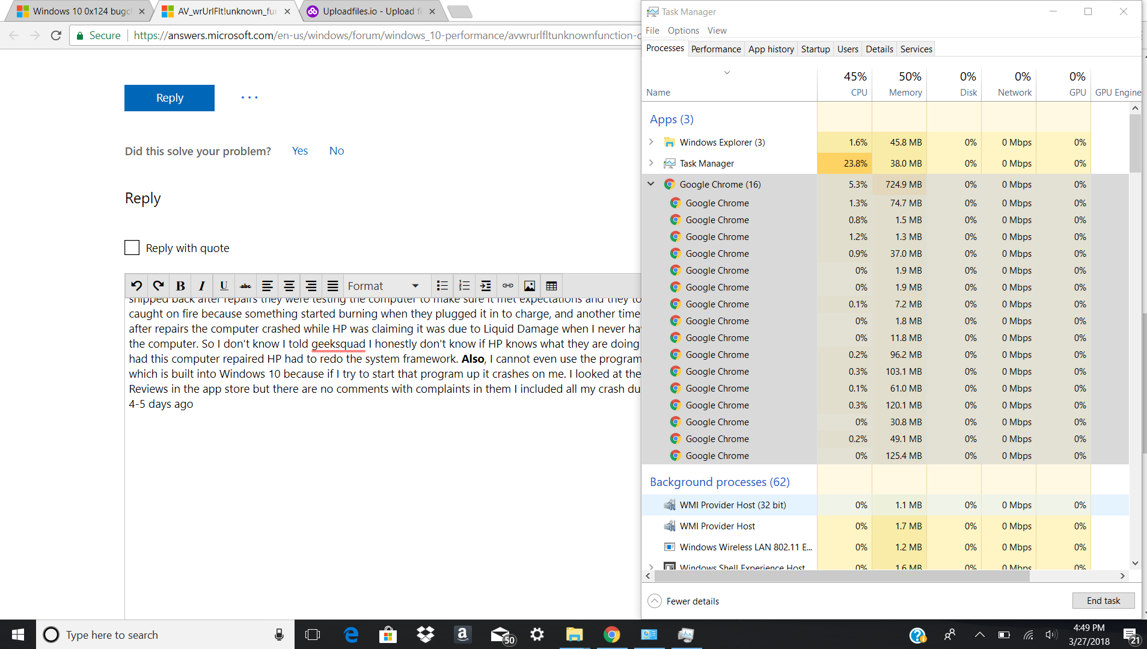The height and width of the screenshot is (649, 1147).
Task: Close the Uploadfiles.io tab
Action: pyautogui.click(x=432, y=11)
